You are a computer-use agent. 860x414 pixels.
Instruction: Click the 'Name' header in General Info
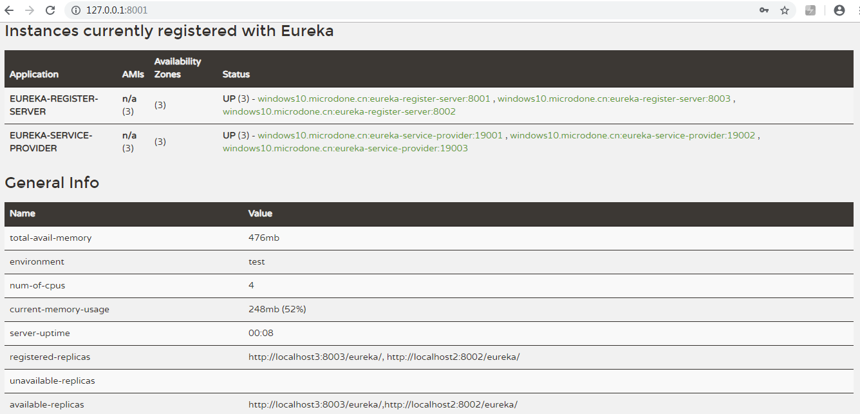click(23, 213)
